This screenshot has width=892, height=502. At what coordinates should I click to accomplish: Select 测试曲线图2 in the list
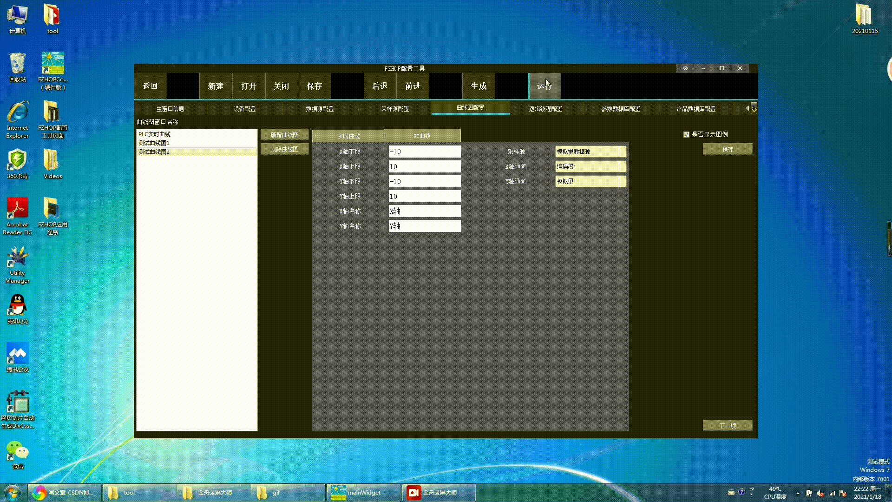point(197,152)
